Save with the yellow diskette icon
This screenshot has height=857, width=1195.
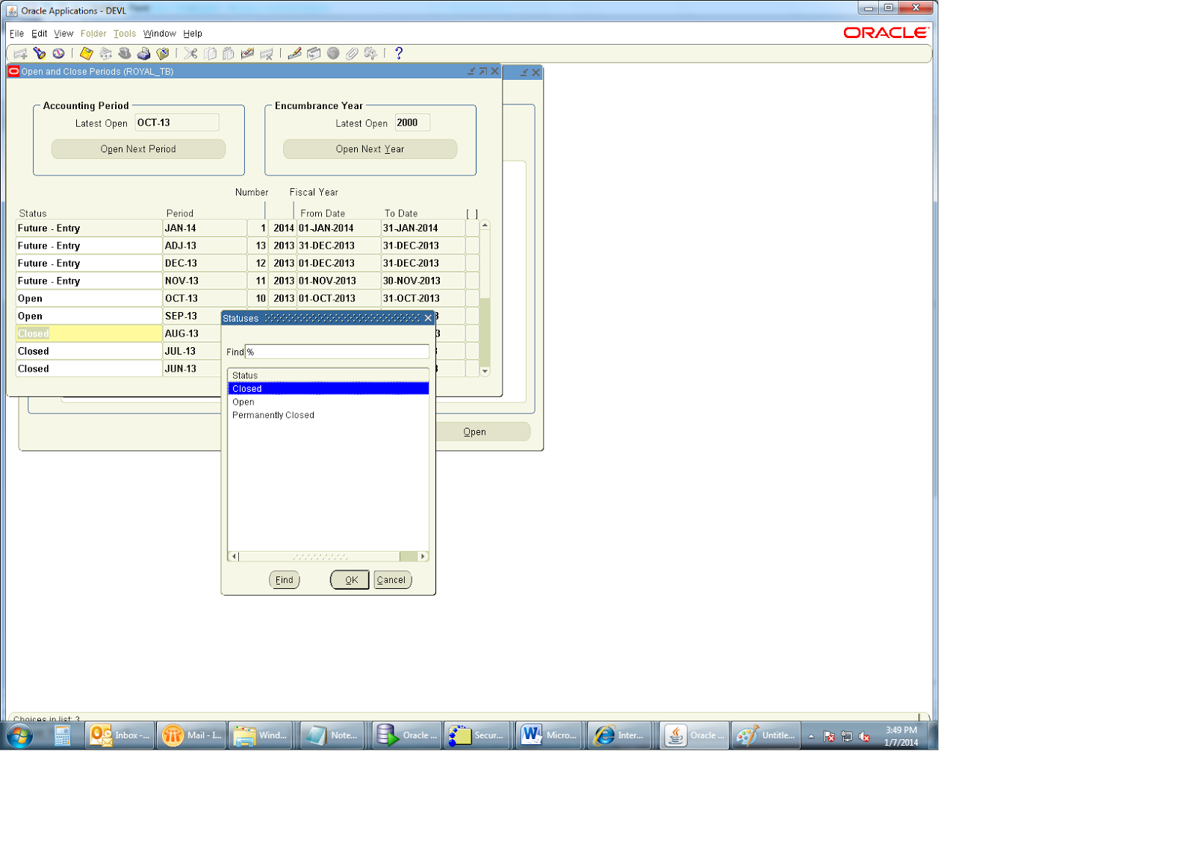[87, 54]
